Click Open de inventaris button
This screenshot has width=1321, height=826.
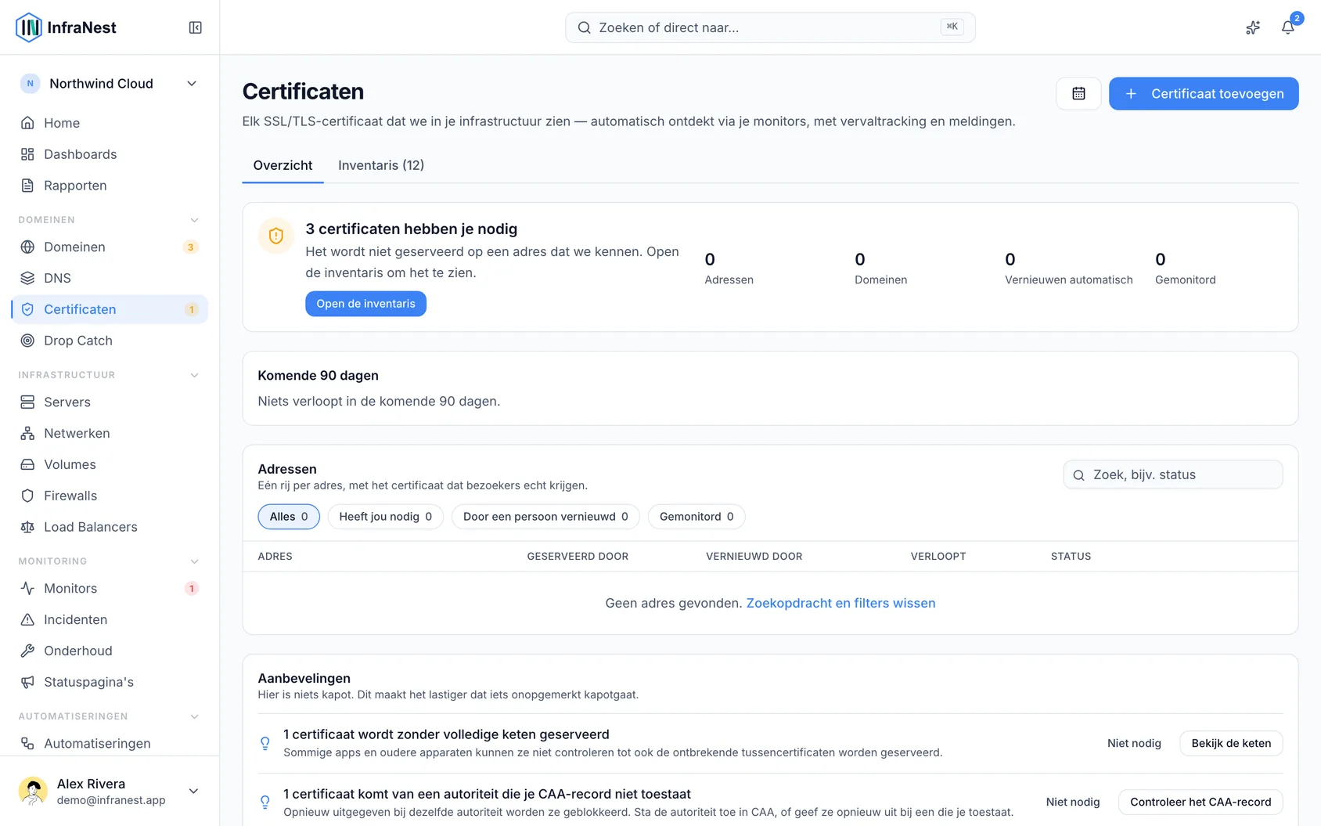tap(365, 304)
